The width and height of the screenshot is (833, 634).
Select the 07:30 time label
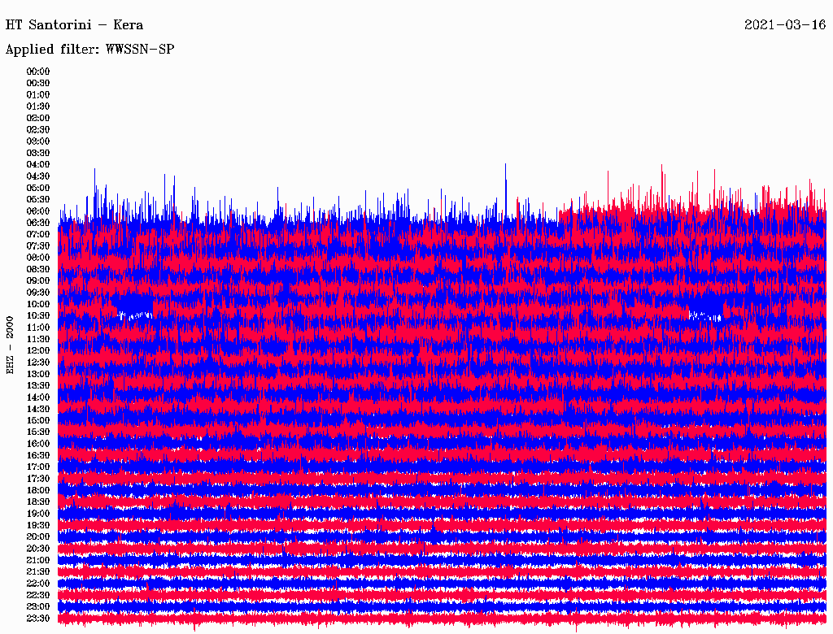38,245
